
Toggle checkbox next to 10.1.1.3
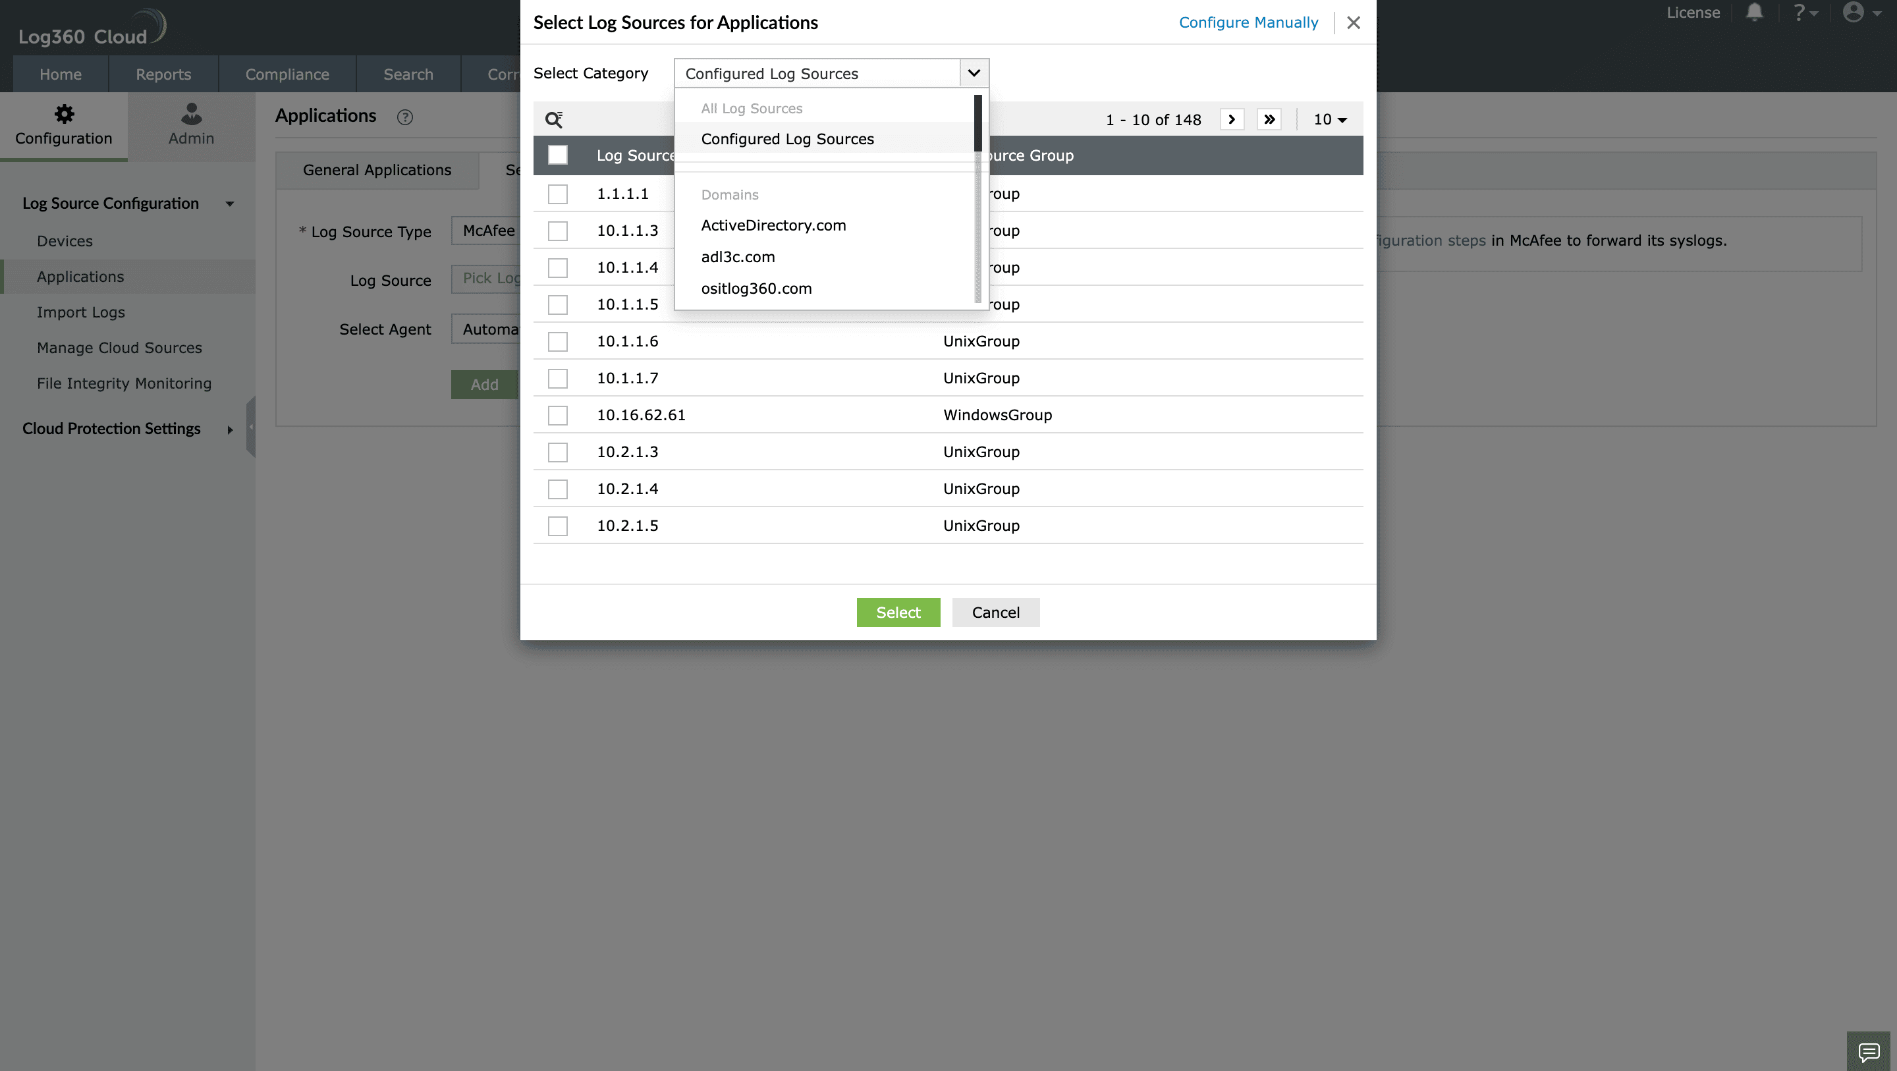[x=558, y=231]
